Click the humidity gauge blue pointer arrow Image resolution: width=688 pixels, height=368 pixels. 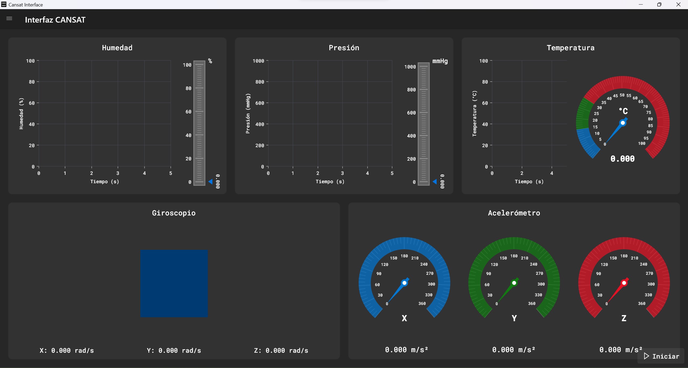click(x=210, y=182)
